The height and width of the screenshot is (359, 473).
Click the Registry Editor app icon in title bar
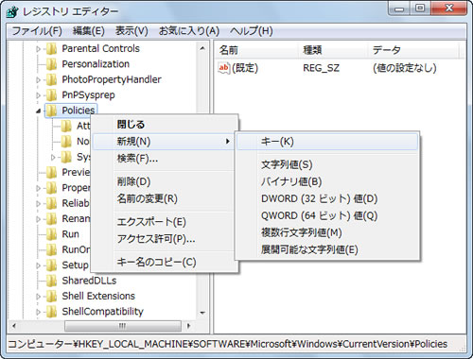point(13,11)
